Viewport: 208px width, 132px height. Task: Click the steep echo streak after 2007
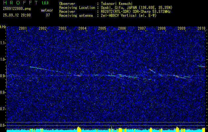(152, 71)
